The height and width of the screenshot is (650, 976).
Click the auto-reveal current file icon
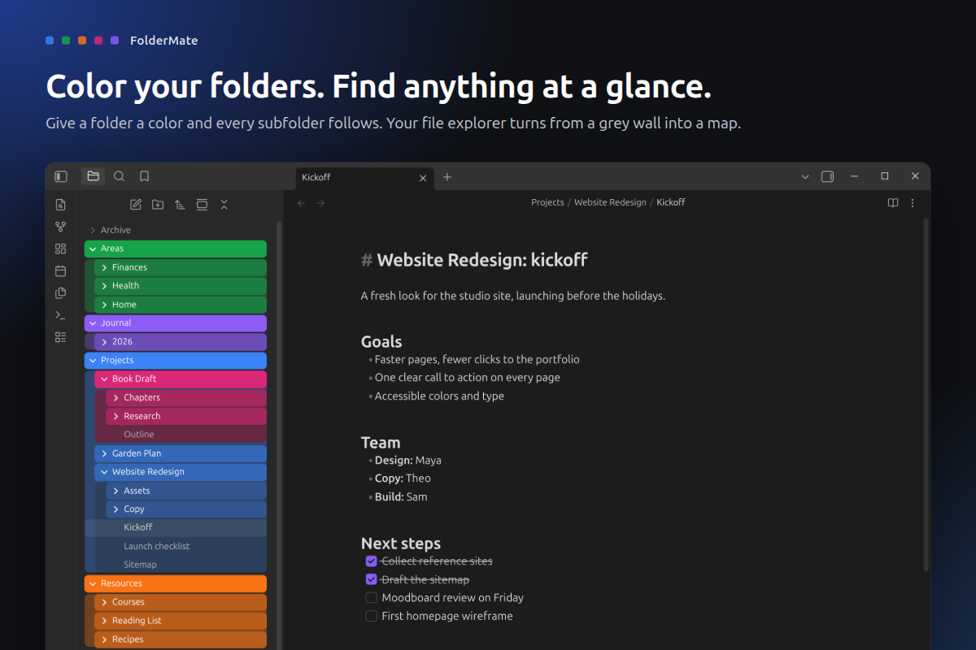pos(202,205)
